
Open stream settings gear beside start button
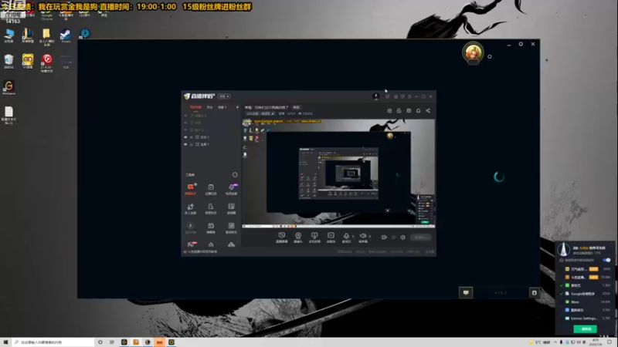tap(402, 238)
